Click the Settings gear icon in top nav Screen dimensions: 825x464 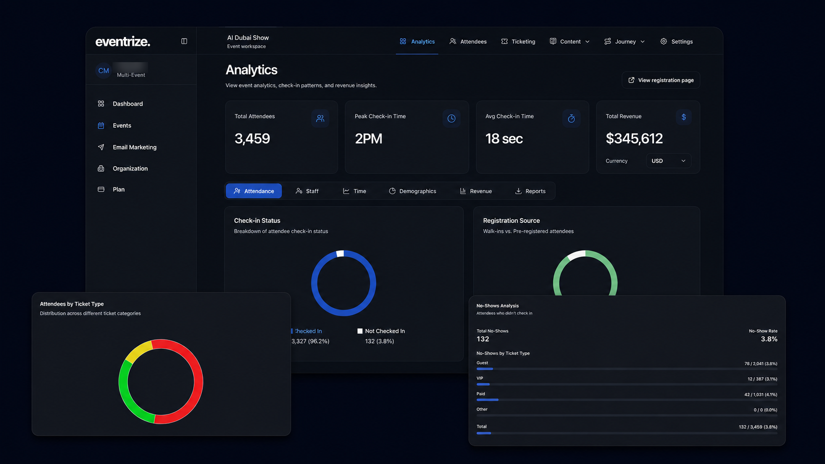[x=664, y=41]
